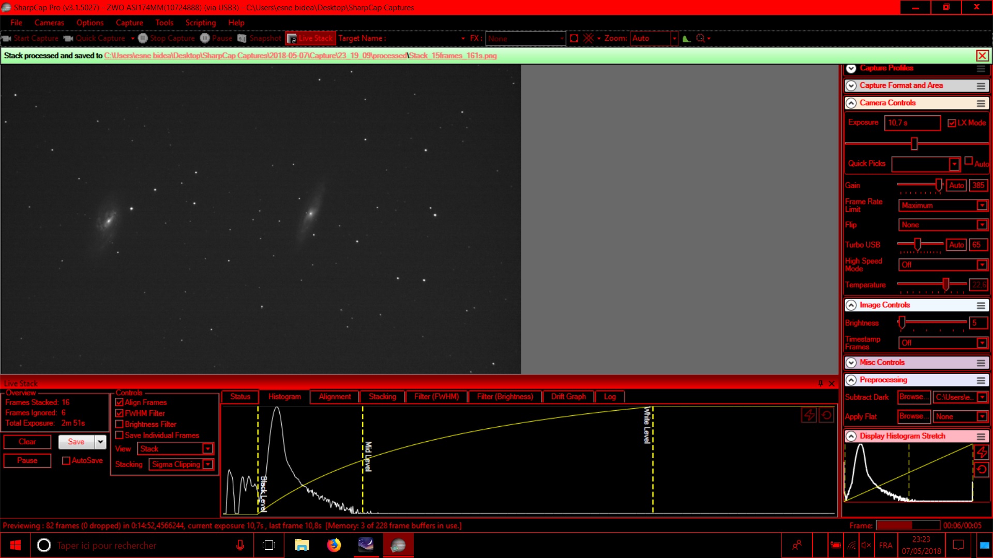Pin the Live Stack panel

pyautogui.click(x=821, y=383)
